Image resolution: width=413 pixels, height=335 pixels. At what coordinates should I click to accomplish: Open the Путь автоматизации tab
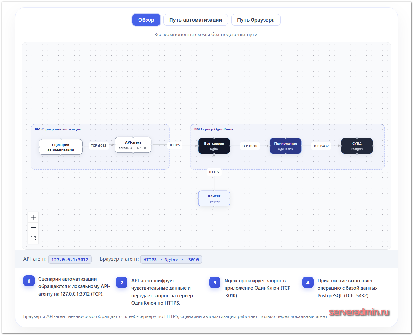[195, 20]
